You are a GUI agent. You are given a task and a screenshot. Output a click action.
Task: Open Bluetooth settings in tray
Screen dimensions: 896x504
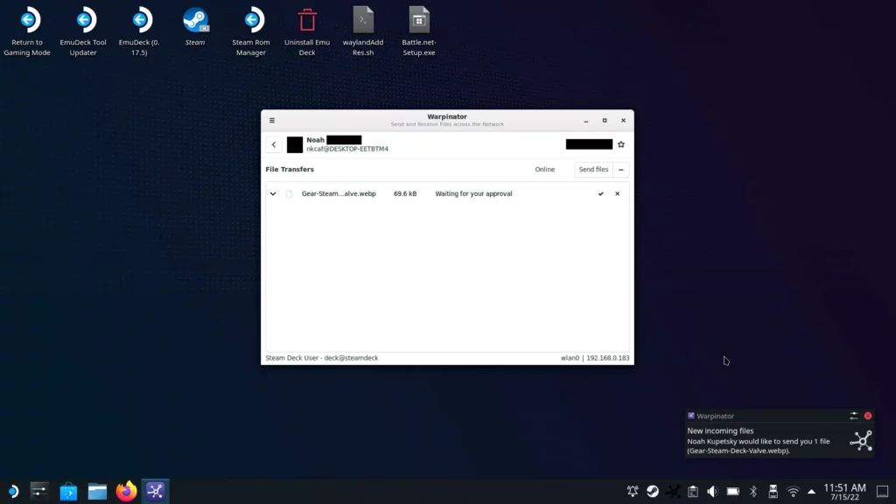point(753,492)
